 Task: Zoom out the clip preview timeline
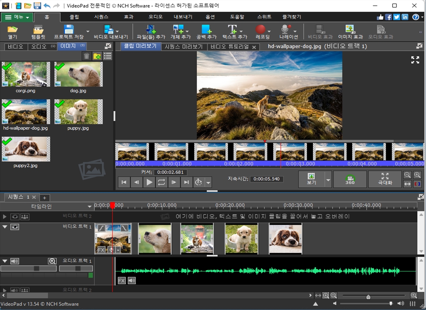407,175
